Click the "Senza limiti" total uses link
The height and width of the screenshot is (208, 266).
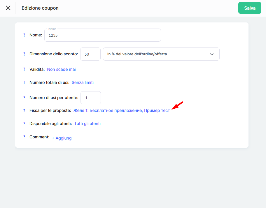coord(83,82)
